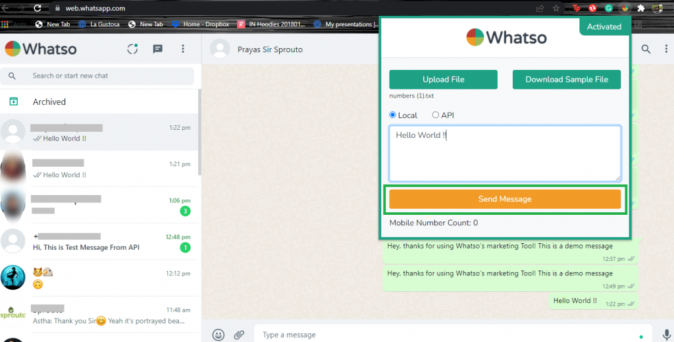
Task: Click the Prayas Sir Sprouto profile picture
Action: [220, 49]
